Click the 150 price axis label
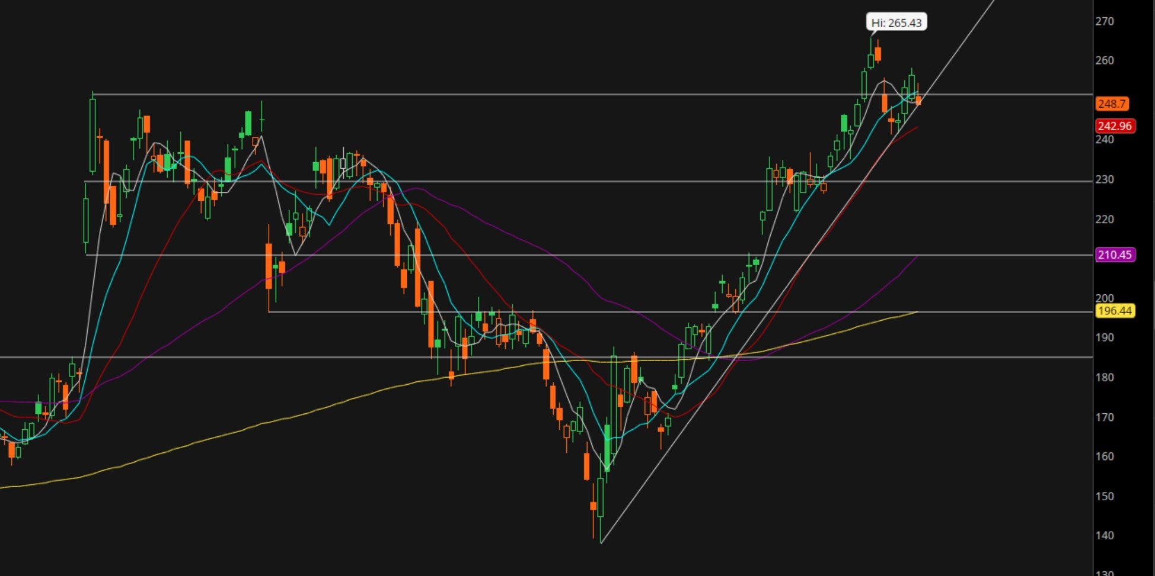The height and width of the screenshot is (576, 1155). tap(1105, 497)
